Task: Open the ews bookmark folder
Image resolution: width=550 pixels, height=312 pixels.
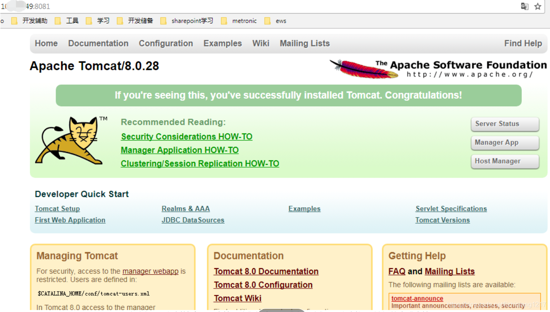Action: tap(275, 21)
